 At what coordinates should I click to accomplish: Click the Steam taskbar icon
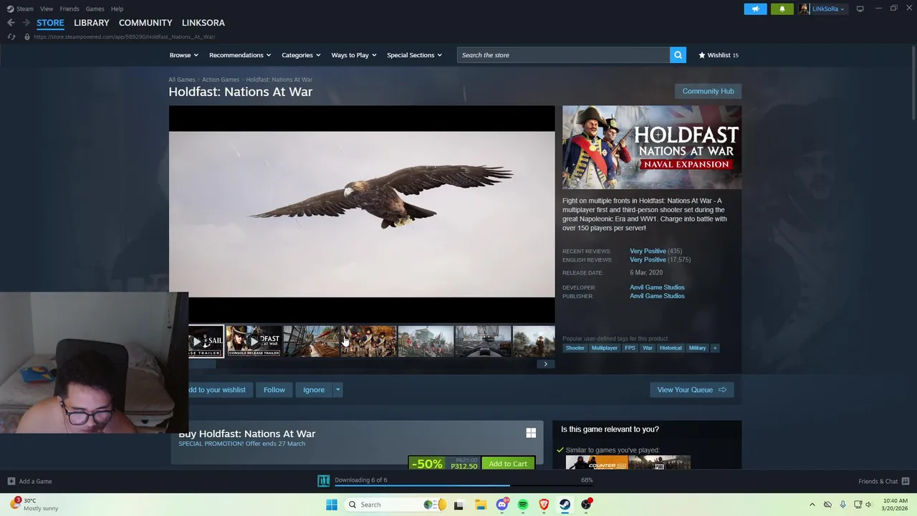point(565,505)
